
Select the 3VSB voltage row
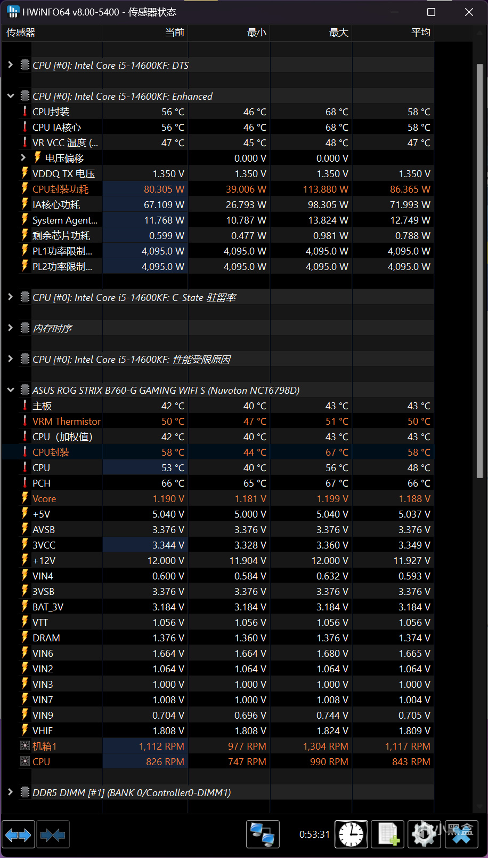pyautogui.click(x=218, y=591)
